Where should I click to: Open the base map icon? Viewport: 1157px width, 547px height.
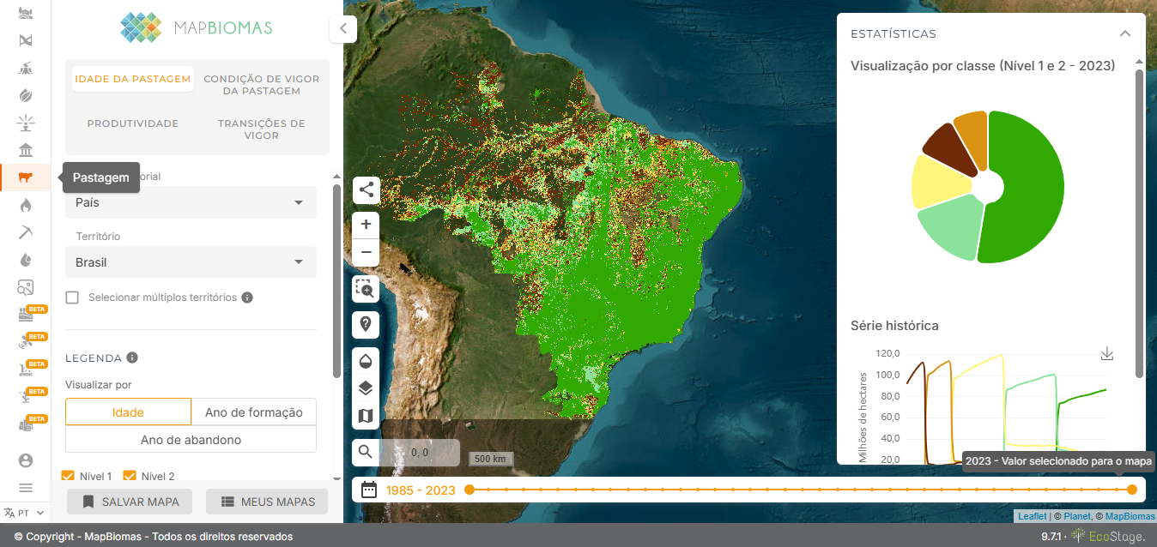pyautogui.click(x=366, y=415)
